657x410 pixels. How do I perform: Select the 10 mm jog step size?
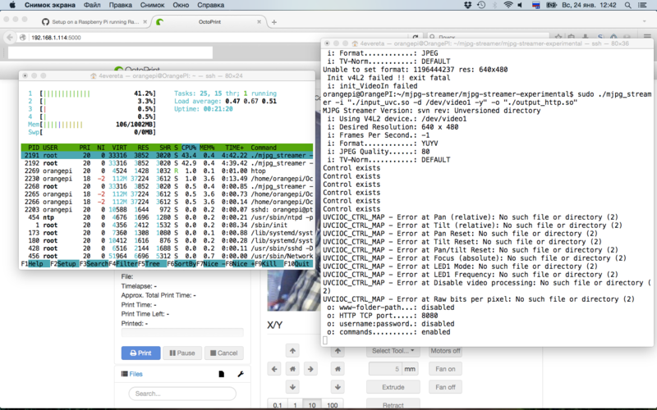tap(314, 405)
